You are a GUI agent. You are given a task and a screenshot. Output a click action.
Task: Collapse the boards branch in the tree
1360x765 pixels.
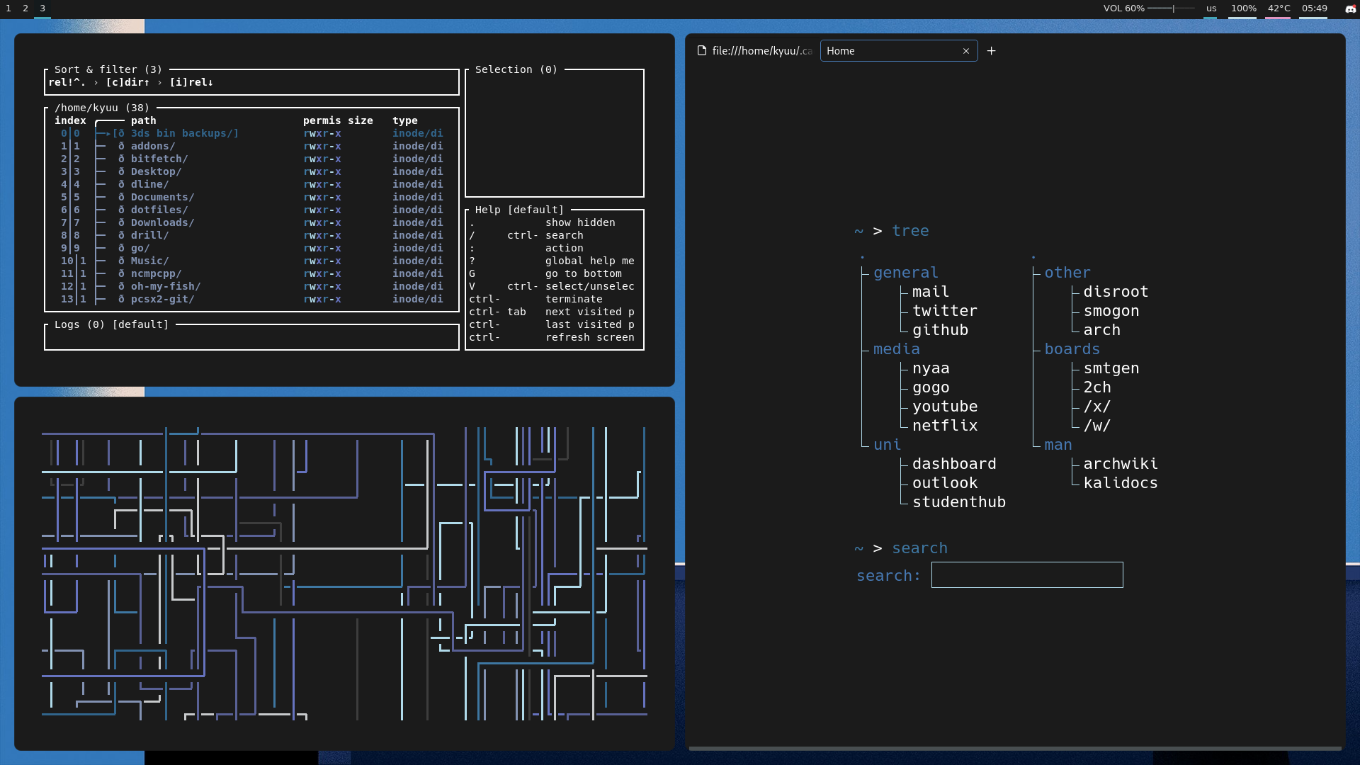[1072, 348]
